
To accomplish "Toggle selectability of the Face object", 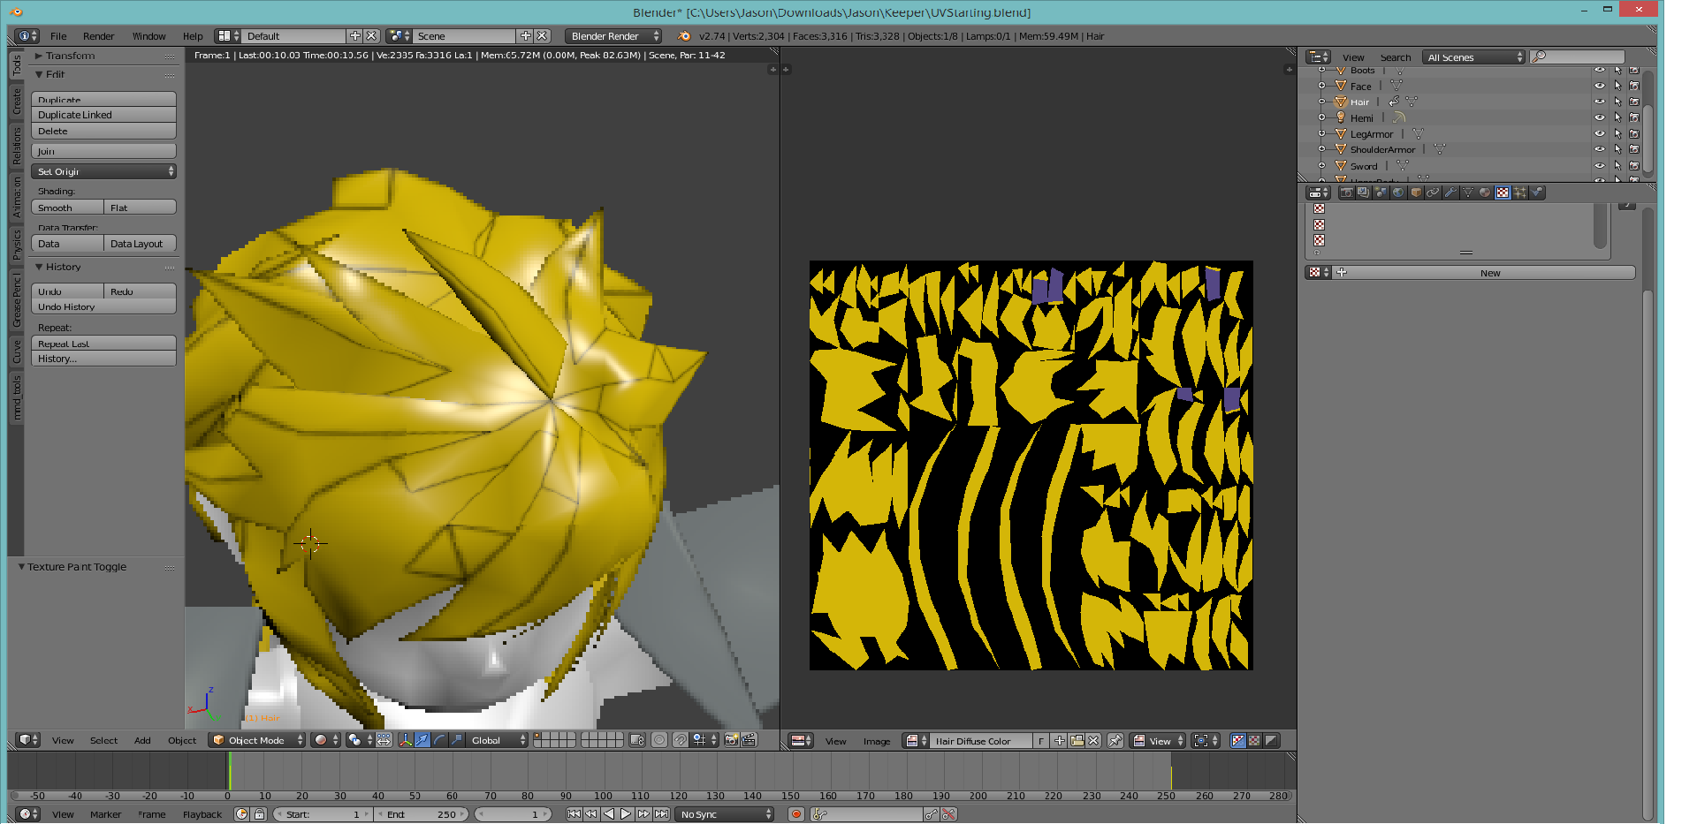I will (1617, 86).
